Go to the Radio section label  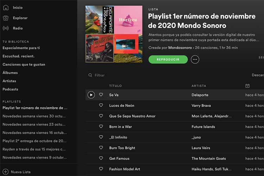pos(18,28)
